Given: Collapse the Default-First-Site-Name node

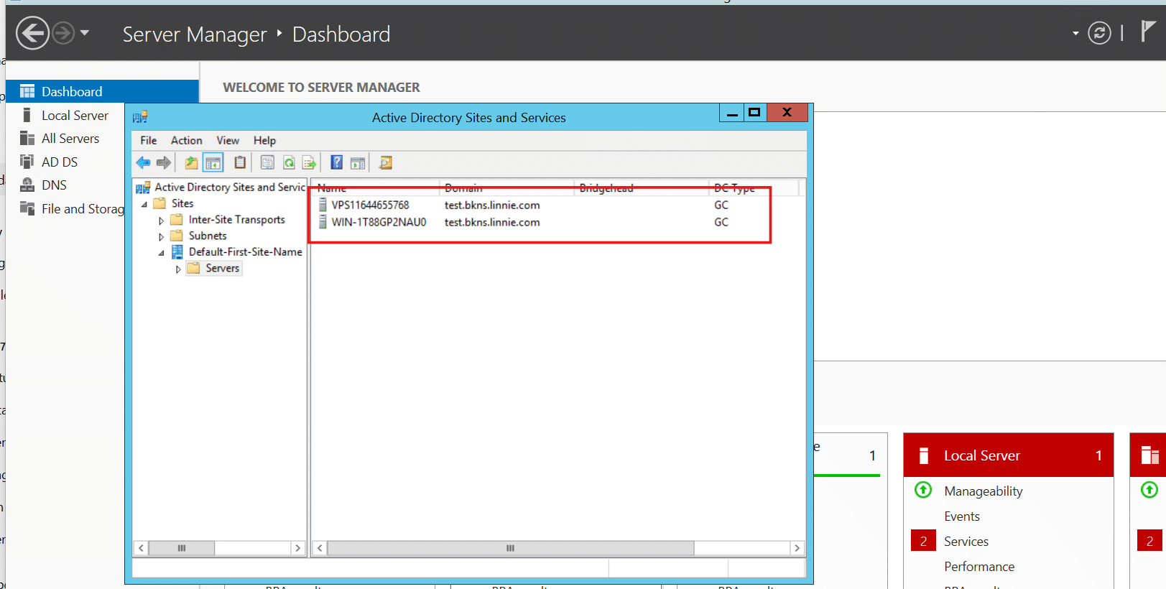Looking at the screenshot, I should coord(162,253).
